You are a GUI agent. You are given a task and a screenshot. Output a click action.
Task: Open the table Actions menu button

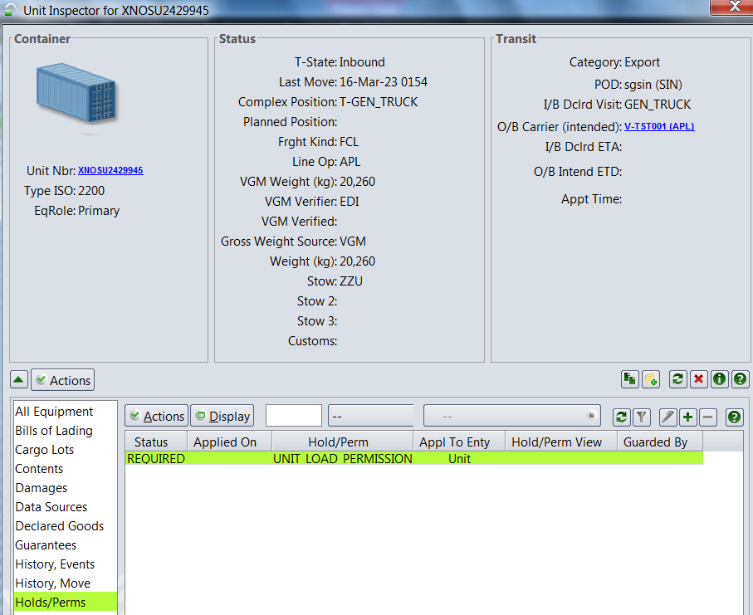click(x=157, y=416)
